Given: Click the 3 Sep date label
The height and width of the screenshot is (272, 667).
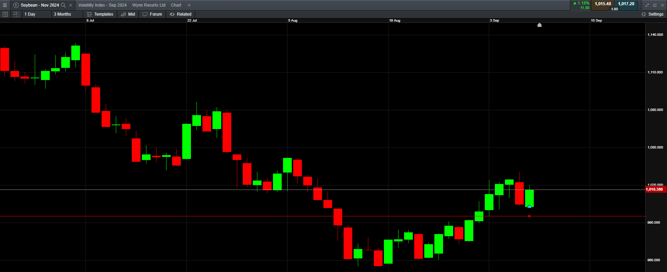Looking at the screenshot, I should (x=495, y=21).
